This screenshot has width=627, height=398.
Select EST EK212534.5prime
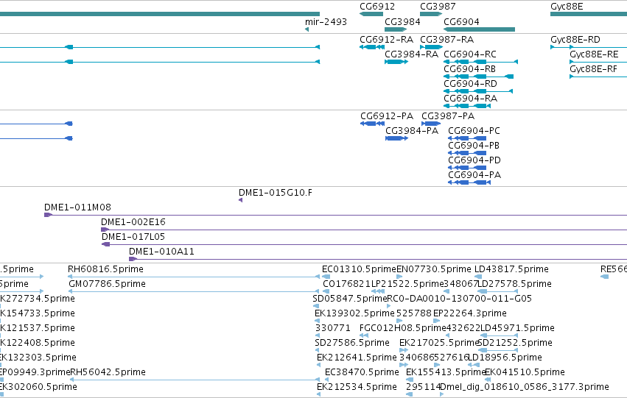pyautogui.click(x=318, y=394)
